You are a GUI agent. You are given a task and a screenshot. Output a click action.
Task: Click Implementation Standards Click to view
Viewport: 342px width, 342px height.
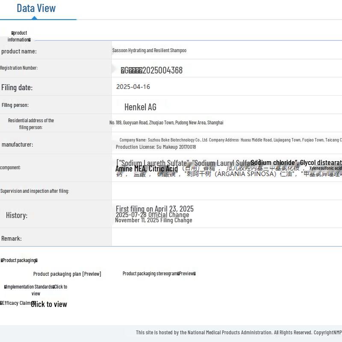[35, 290]
